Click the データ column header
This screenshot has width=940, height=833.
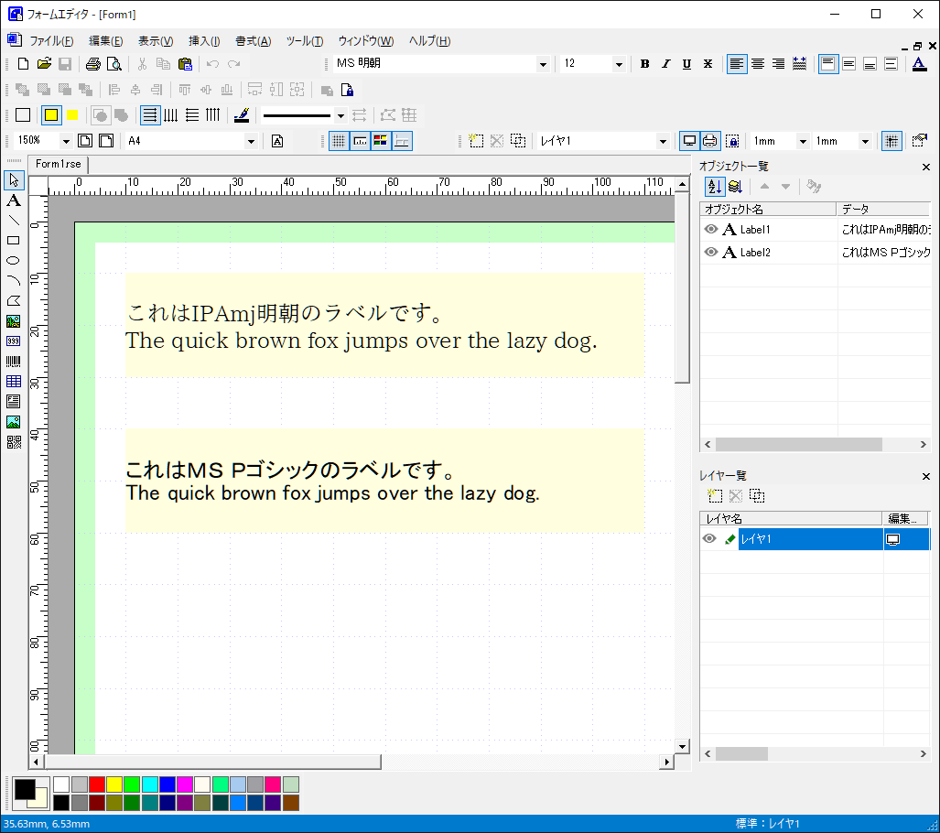tap(882, 209)
